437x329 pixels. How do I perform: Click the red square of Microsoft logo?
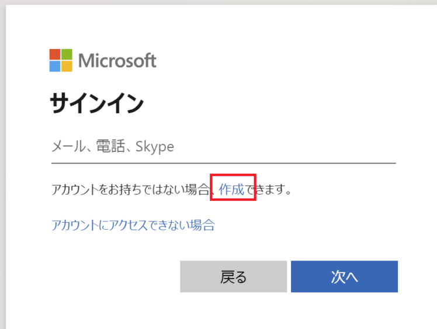(55, 54)
